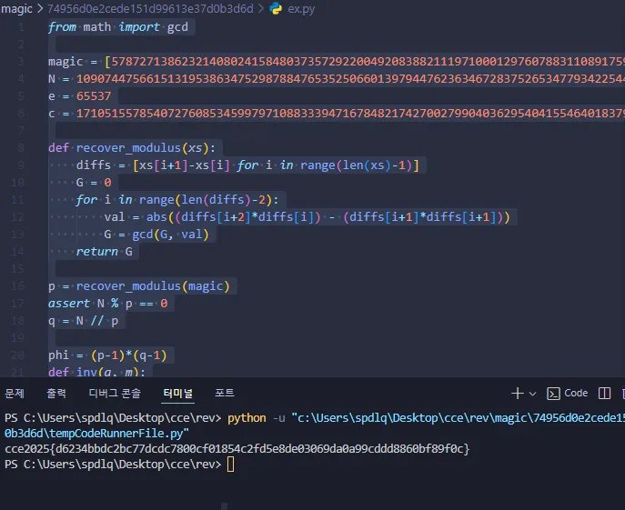
Task: Open the 74956d0e2cede151d99613e37d0b3d6d breadcrumb folder
Action: point(150,9)
